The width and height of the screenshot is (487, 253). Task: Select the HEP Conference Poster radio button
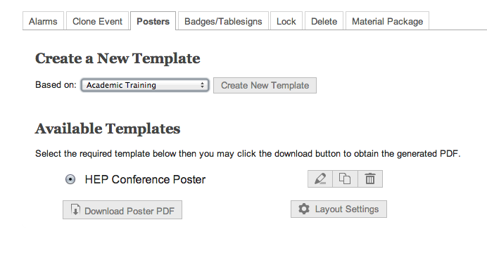70,179
